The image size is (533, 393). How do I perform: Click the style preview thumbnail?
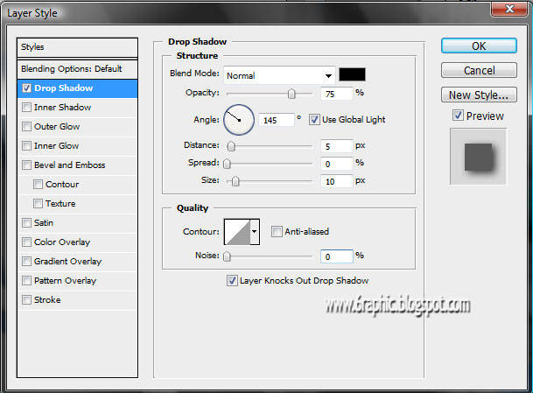pyautogui.click(x=478, y=157)
